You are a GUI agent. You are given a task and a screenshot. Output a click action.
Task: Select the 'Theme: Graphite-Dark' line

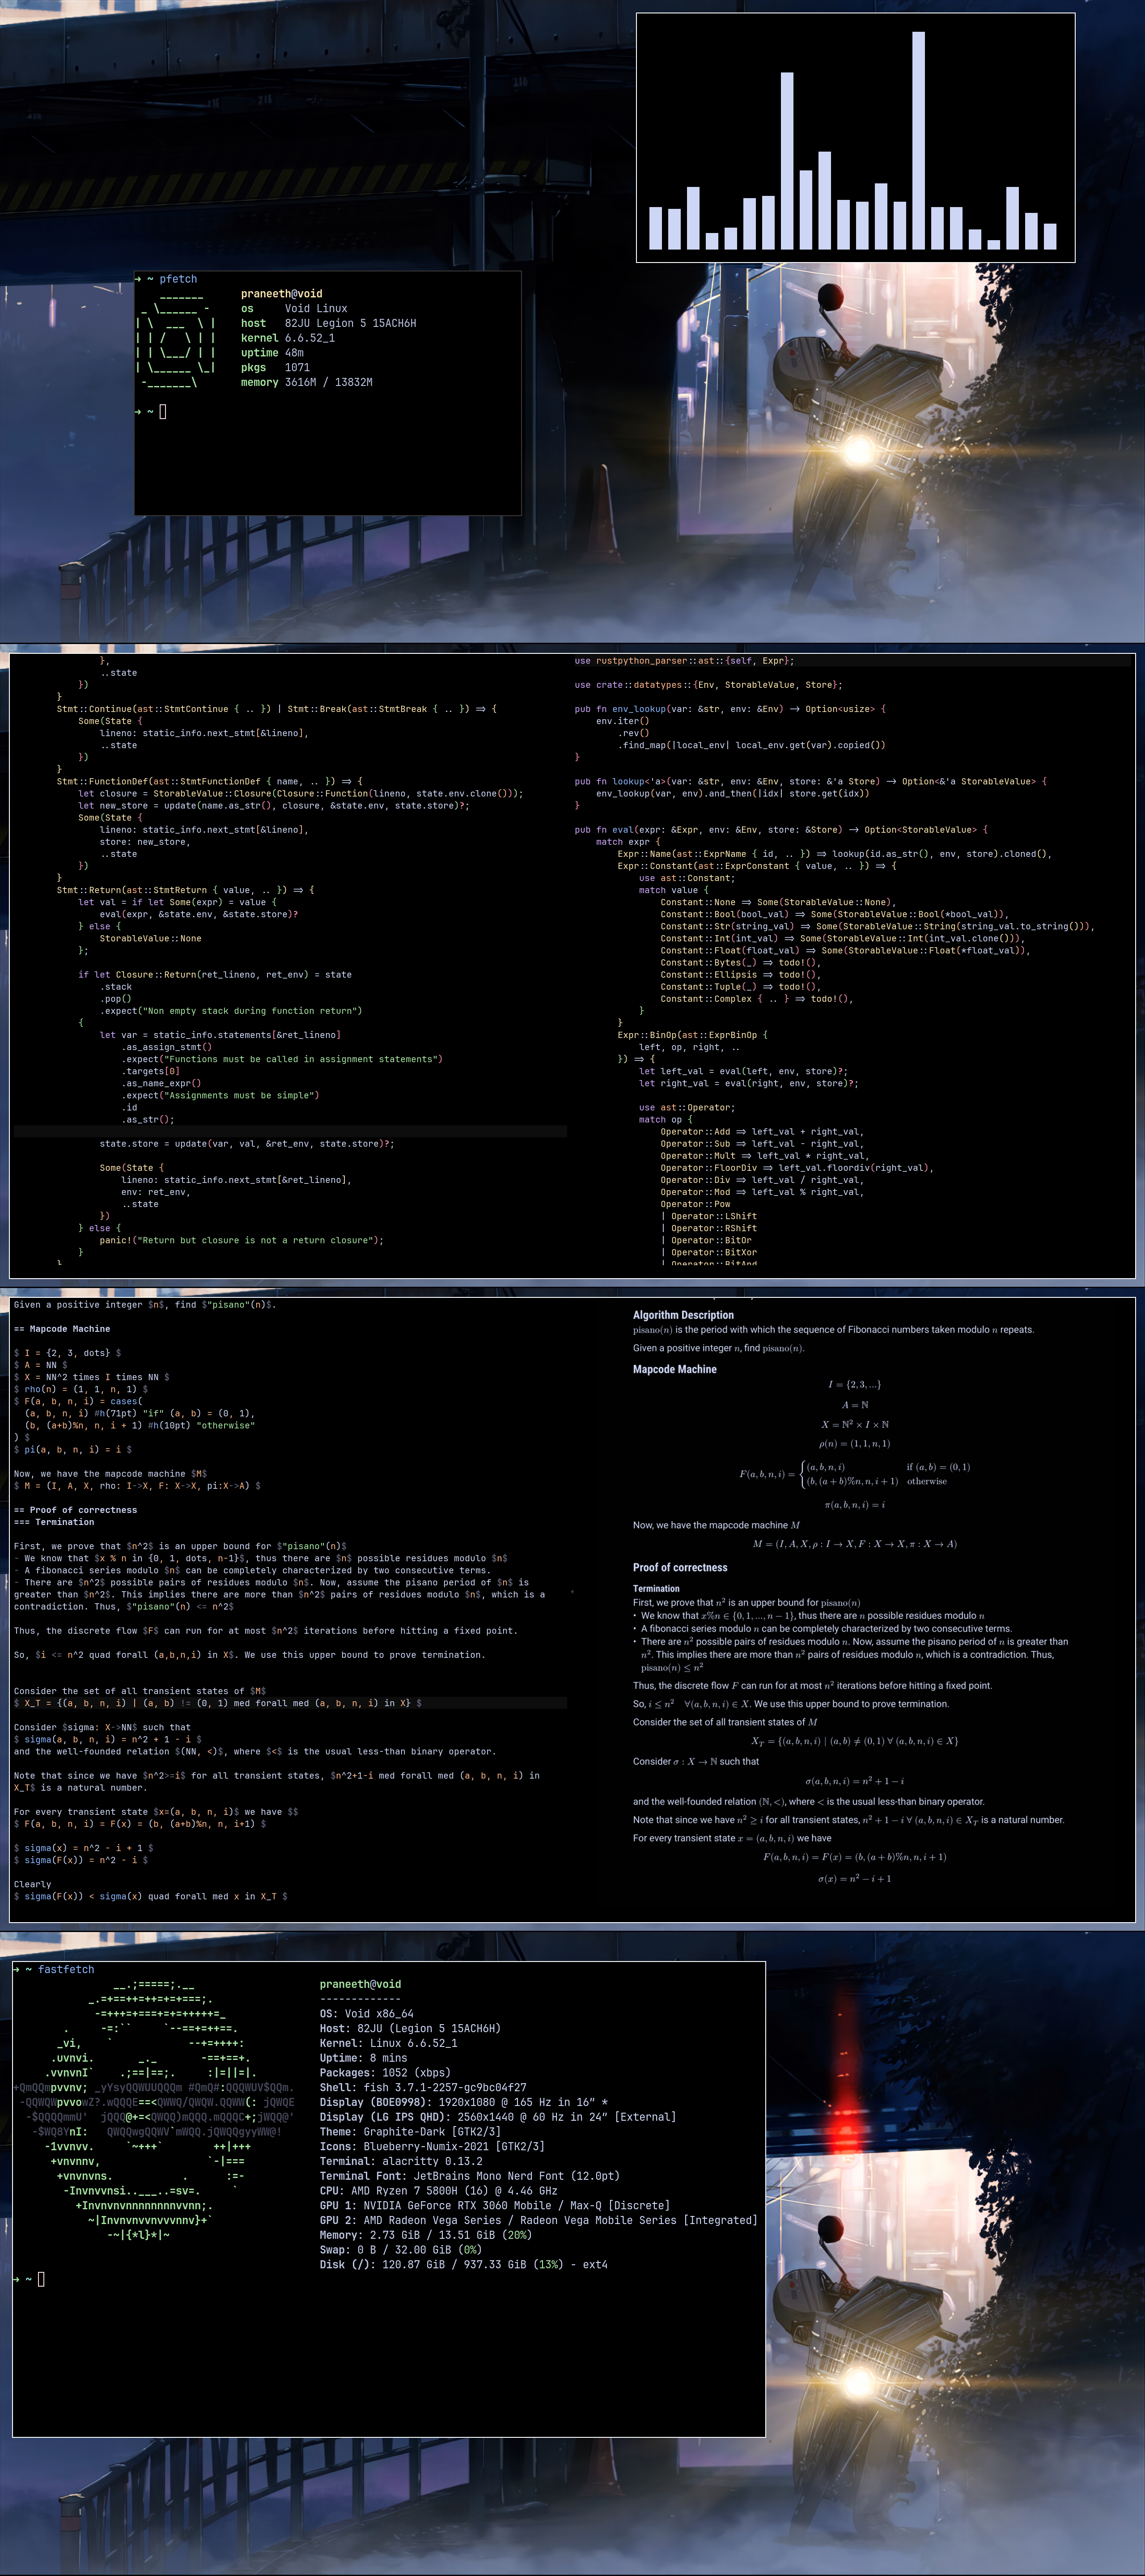tap(417, 2132)
